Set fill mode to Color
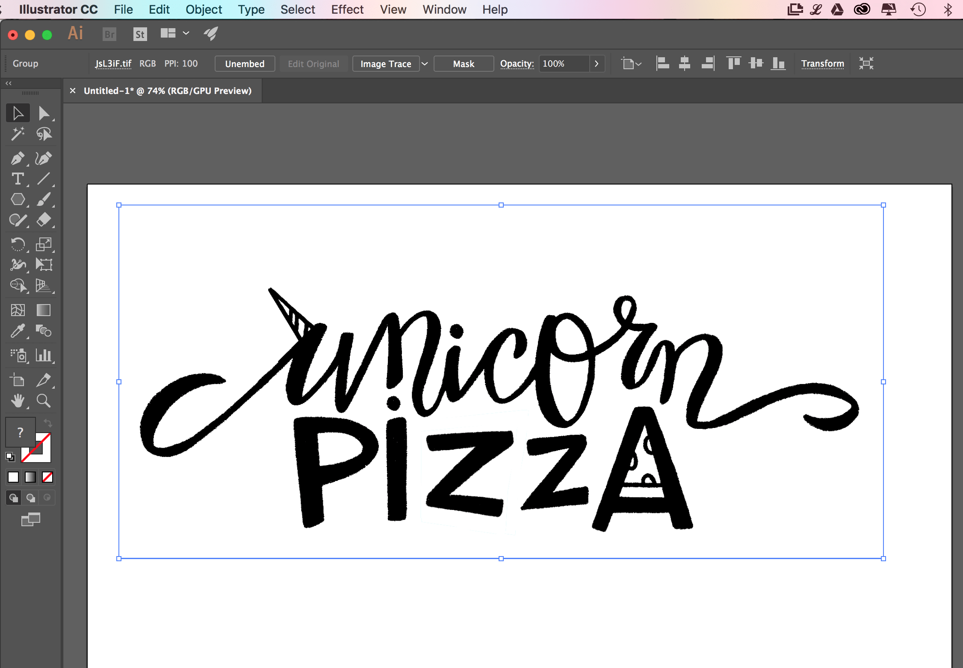Image resolution: width=963 pixels, height=668 pixels. tap(13, 477)
